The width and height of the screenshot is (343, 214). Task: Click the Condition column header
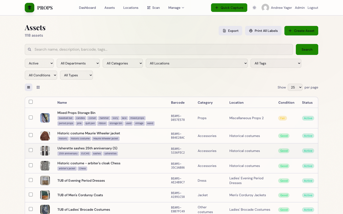point(286,102)
